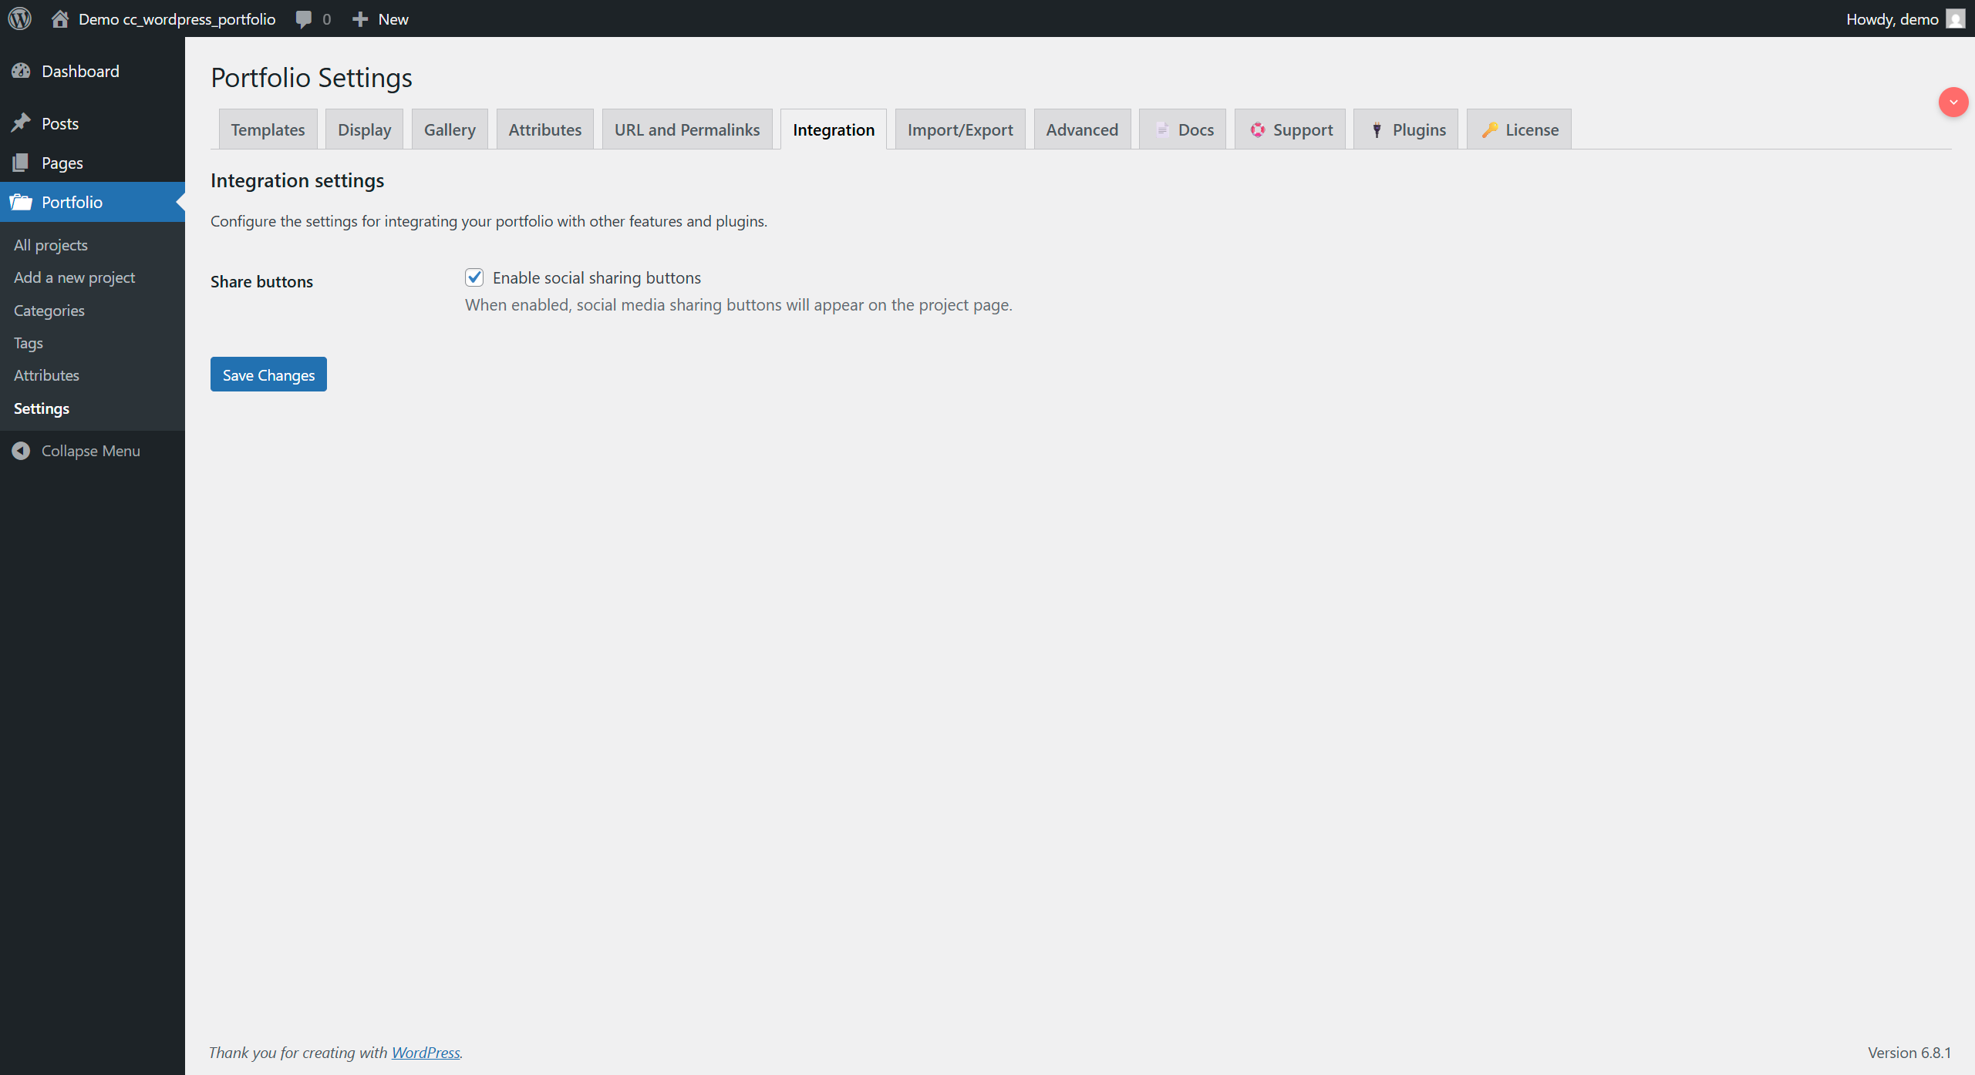The image size is (1975, 1075).
Task: Open the red chevron panel toggle
Action: (x=1953, y=102)
